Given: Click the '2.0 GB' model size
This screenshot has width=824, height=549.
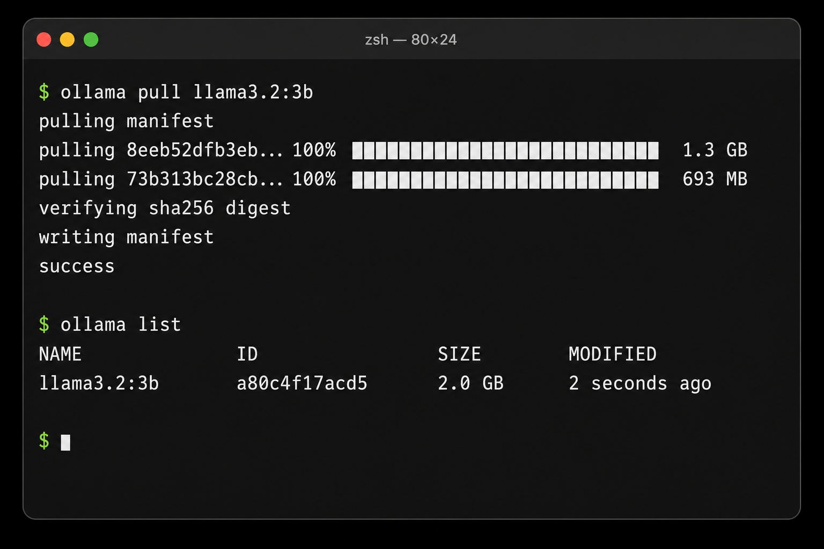Looking at the screenshot, I should pyautogui.click(x=470, y=383).
